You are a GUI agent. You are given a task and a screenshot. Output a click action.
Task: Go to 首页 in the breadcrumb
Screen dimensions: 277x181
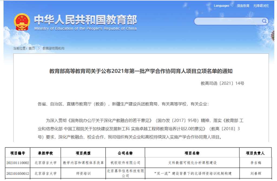click(x=31, y=49)
